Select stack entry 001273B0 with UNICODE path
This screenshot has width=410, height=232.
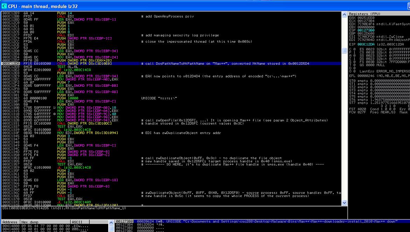click(x=263, y=221)
